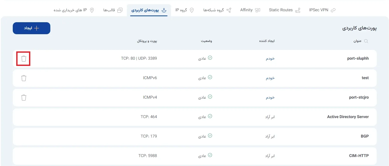Select the Active Directory Server title
The width and height of the screenshot is (389, 166).
(x=348, y=117)
